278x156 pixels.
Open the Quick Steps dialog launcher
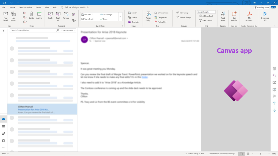(x=123, y=26)
